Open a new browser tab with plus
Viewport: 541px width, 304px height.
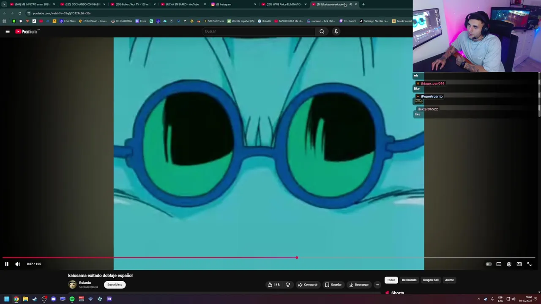pos(363,4)
